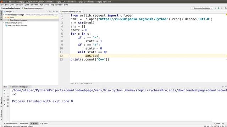Pin the Run tab
Viewport: 227px width, 127px height.
pos(4,105)
